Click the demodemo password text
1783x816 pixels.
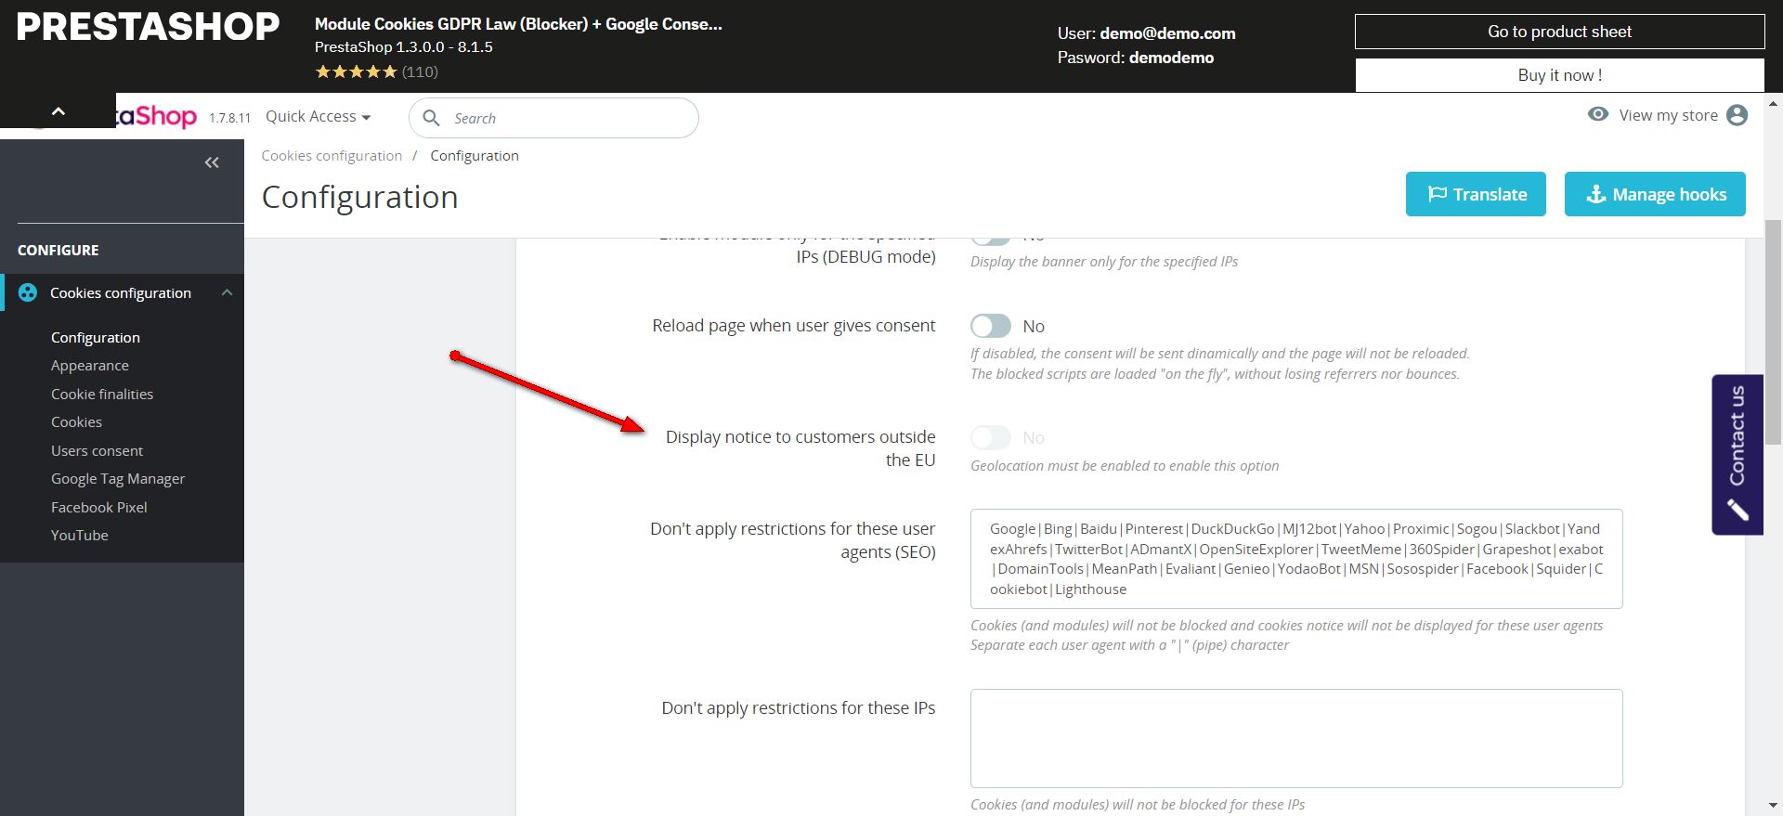click(x=1171, y=58)
